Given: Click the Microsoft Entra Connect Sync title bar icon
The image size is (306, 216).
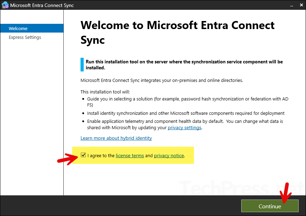Looking at the screenshot, I should click(5, 5).
